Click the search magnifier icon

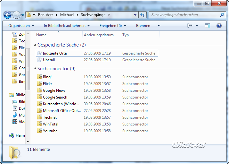pyautogui.click(x=222, y=15)
